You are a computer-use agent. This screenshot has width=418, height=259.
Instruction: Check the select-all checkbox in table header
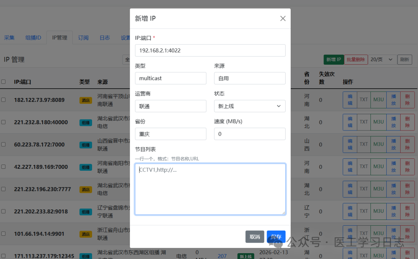pos(5,82)
